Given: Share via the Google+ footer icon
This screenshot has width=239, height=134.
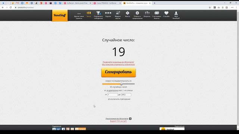Looking at the screenshot, I should coord(68,129).
